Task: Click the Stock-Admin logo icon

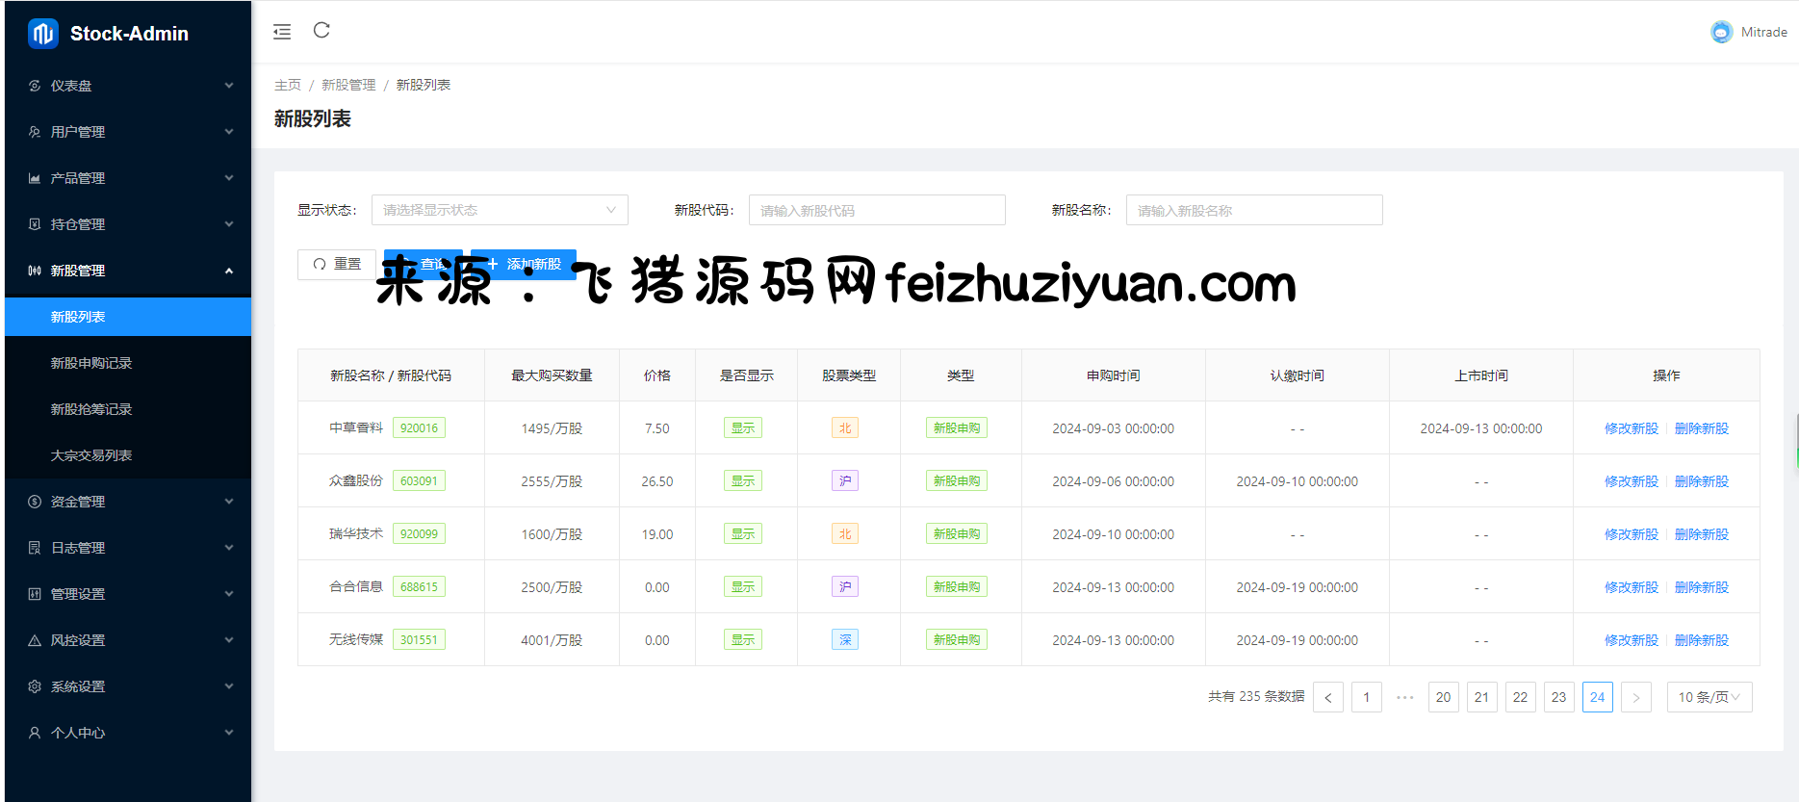Action: (43, 34)
